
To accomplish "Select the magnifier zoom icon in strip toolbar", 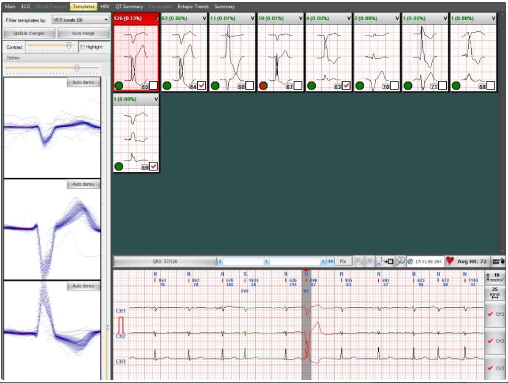I will pos(399,261).
